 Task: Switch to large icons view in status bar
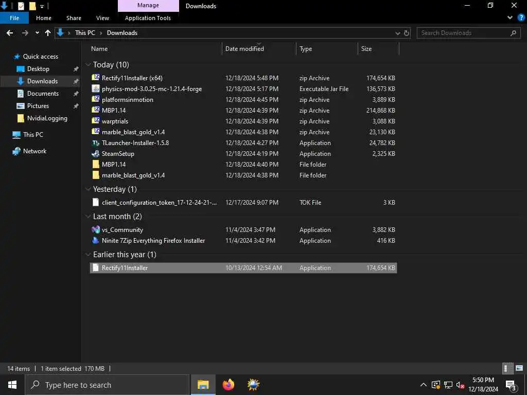(519, 368)
